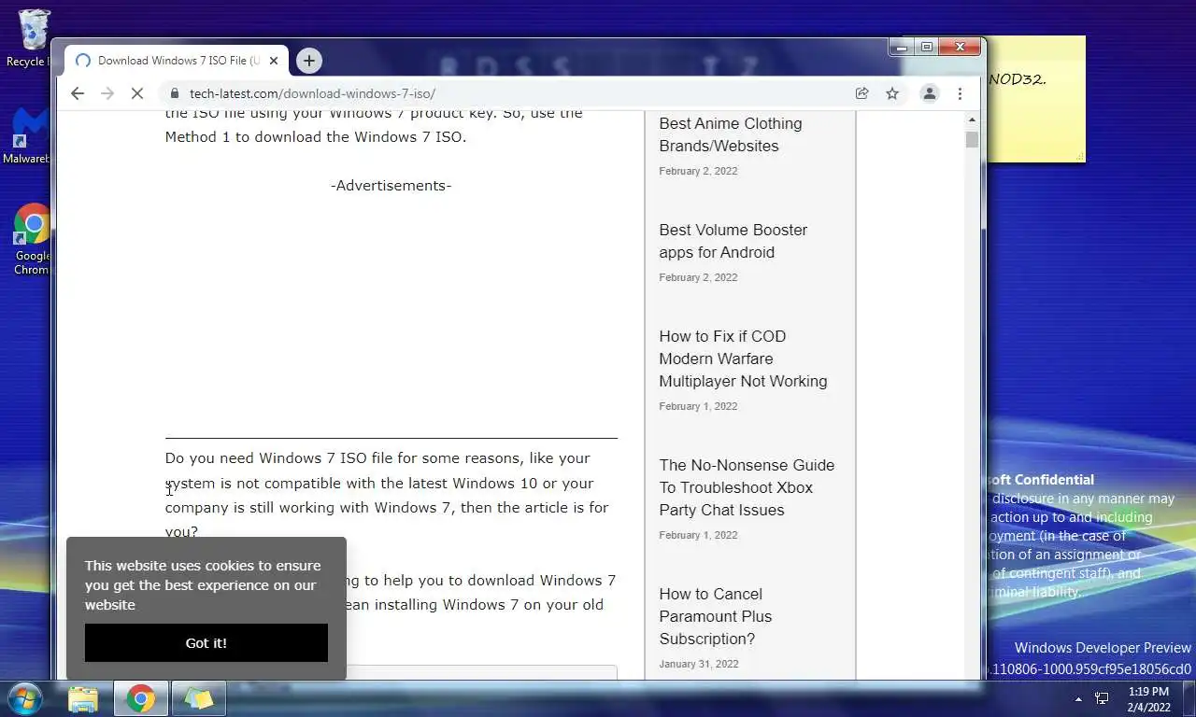
Task: Click the address bar URL
Action: (x=312, y=93)
